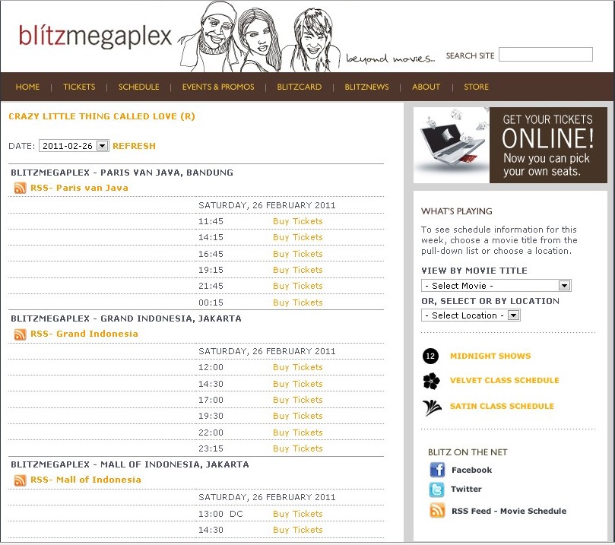This screenshot has height=545, width=615.
Task: Open the ABOUT menu item
Action: click(x=426, y=87)
